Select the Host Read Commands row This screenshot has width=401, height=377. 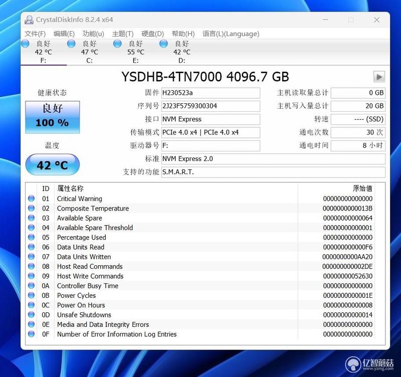200,267
